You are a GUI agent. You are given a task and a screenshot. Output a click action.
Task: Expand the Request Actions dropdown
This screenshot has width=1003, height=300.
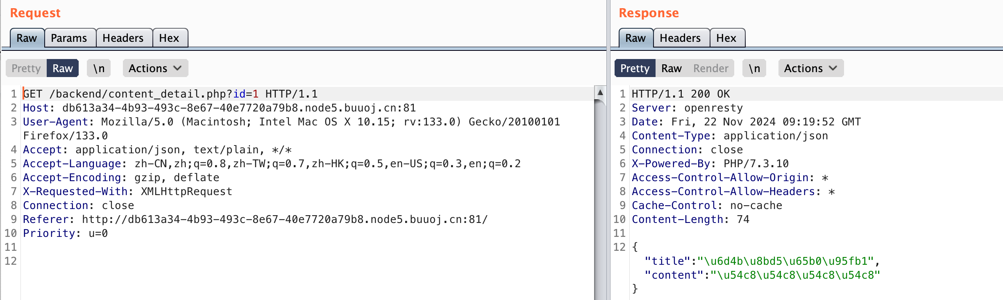155,68
